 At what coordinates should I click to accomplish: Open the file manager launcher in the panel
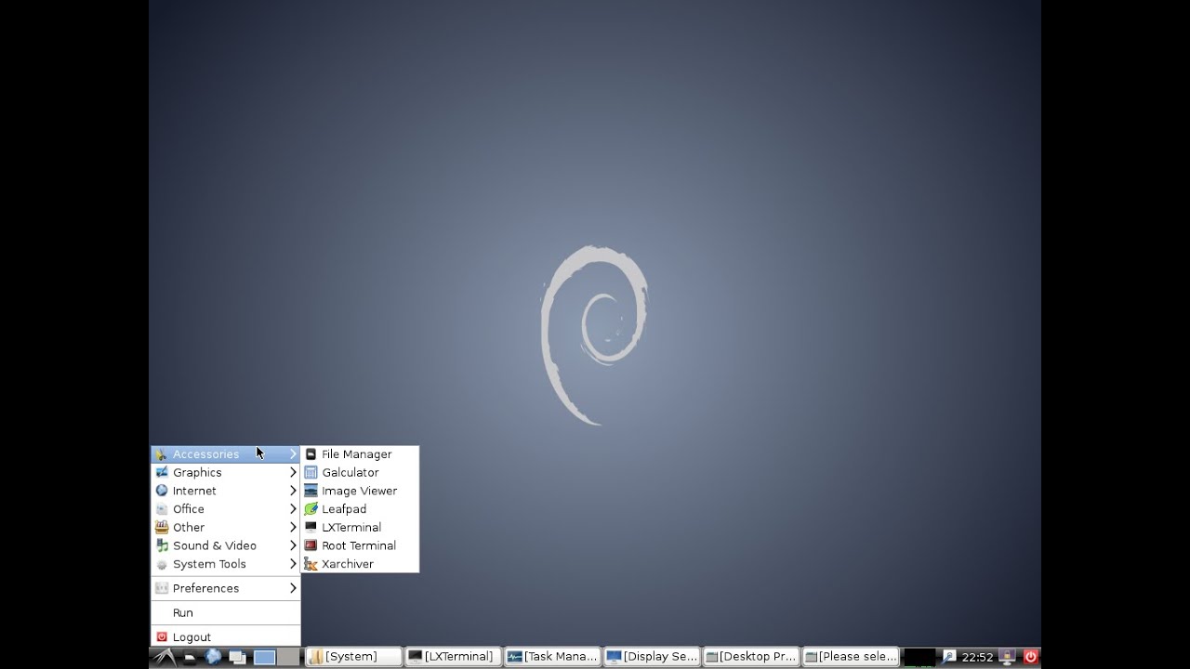point(190,657)
